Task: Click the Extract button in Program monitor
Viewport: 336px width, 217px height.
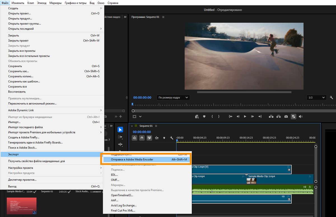Action: pos(278,116)
